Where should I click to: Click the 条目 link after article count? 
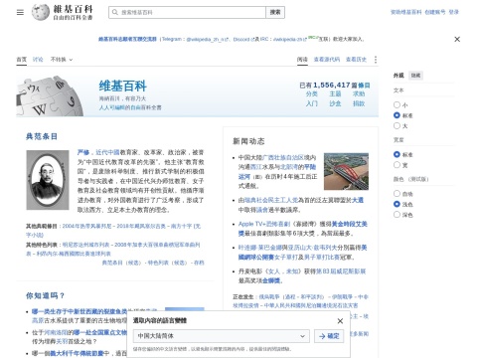(x=364, y=86)
